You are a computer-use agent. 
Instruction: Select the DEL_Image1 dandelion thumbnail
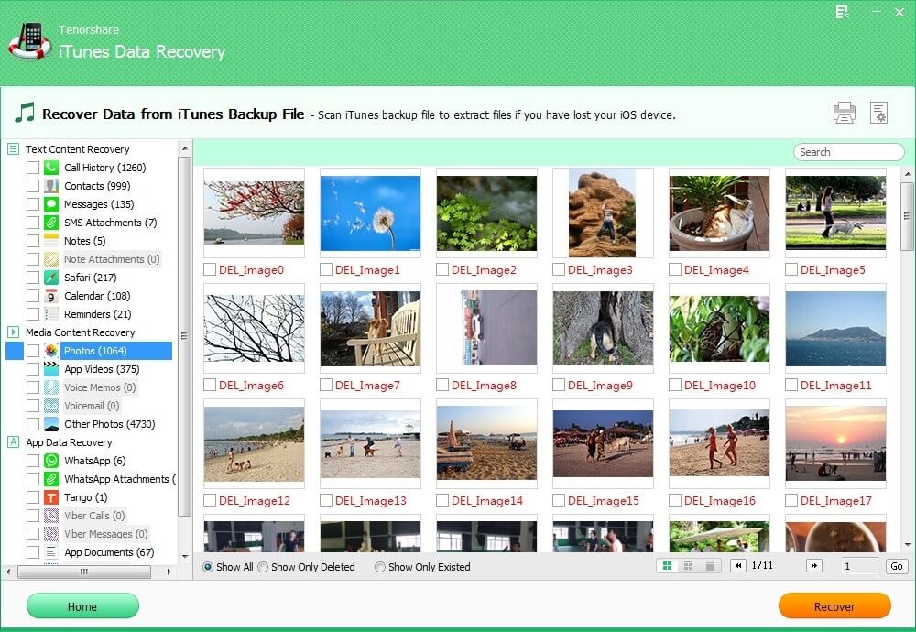pos(370,212)
